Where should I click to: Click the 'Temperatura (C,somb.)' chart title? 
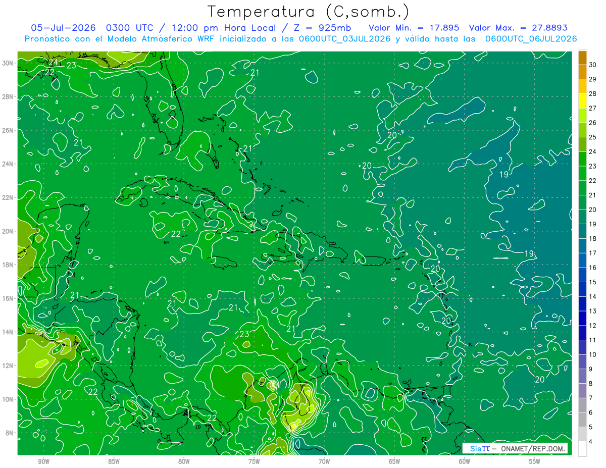point(309,12)
